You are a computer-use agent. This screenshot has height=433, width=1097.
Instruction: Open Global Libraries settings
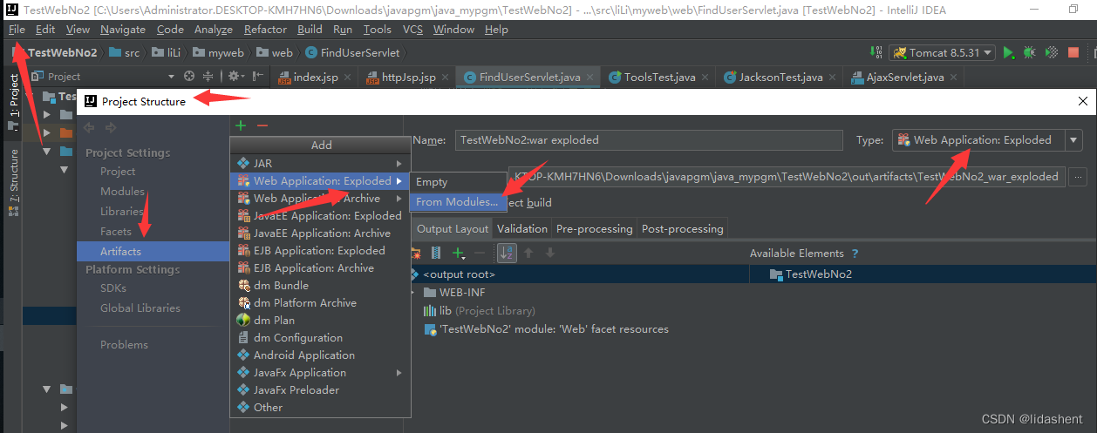pos(140,308)
